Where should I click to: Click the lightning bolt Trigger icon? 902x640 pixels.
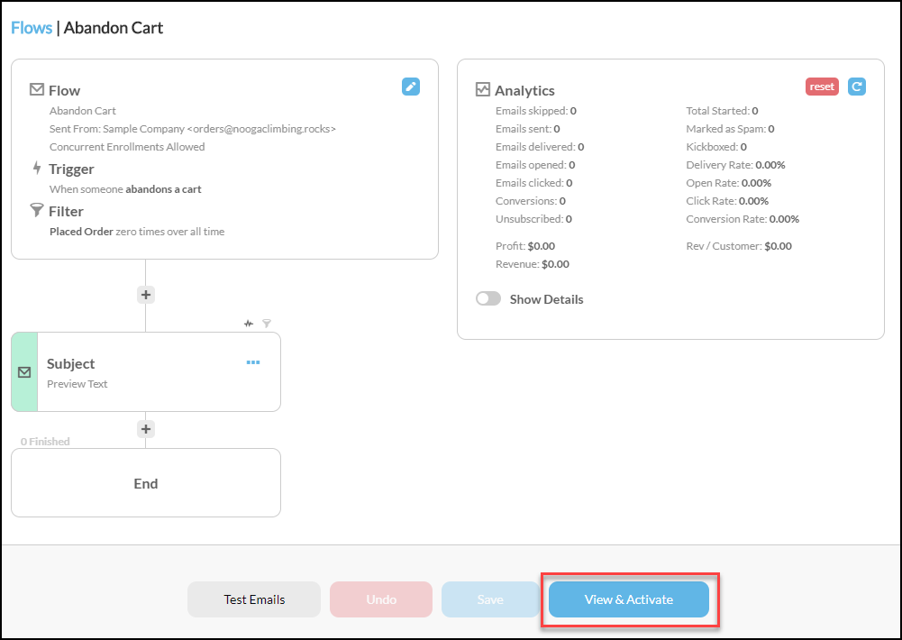click(x=37, y=168)
